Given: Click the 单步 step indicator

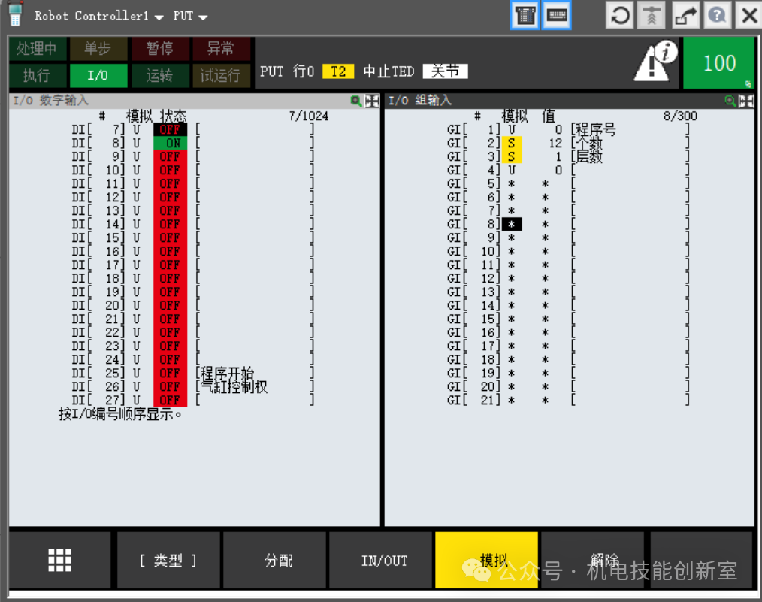Looking at the screenshot, I should point(98,49).
